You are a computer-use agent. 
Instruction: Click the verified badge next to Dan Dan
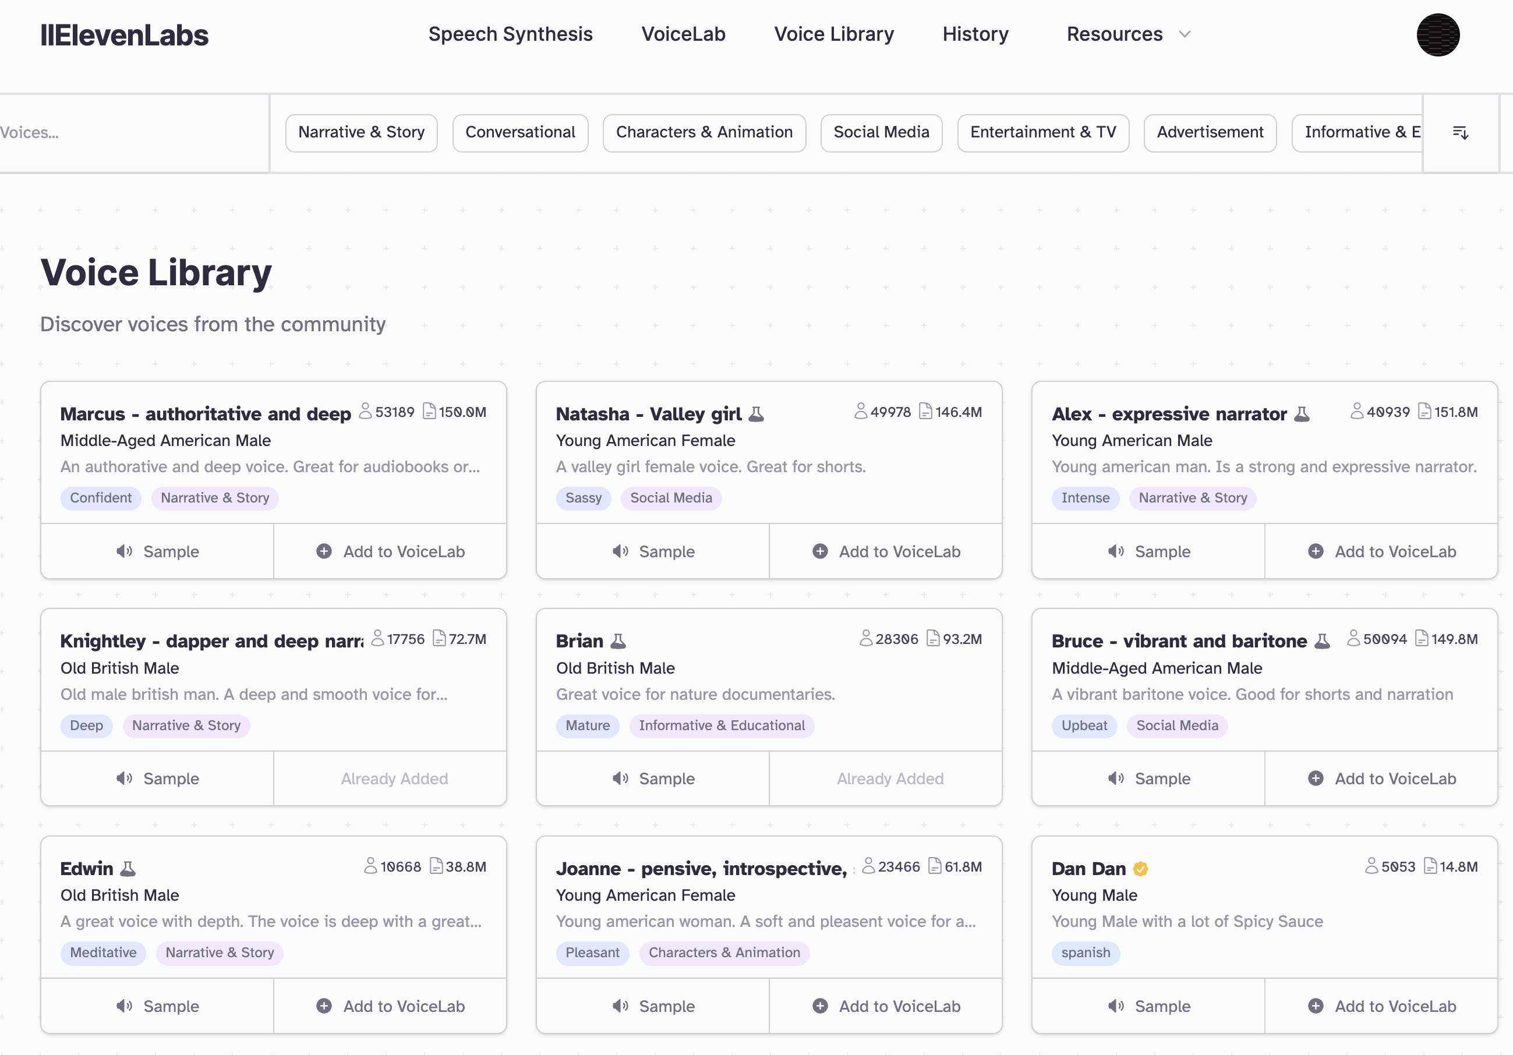[1141, 869]
